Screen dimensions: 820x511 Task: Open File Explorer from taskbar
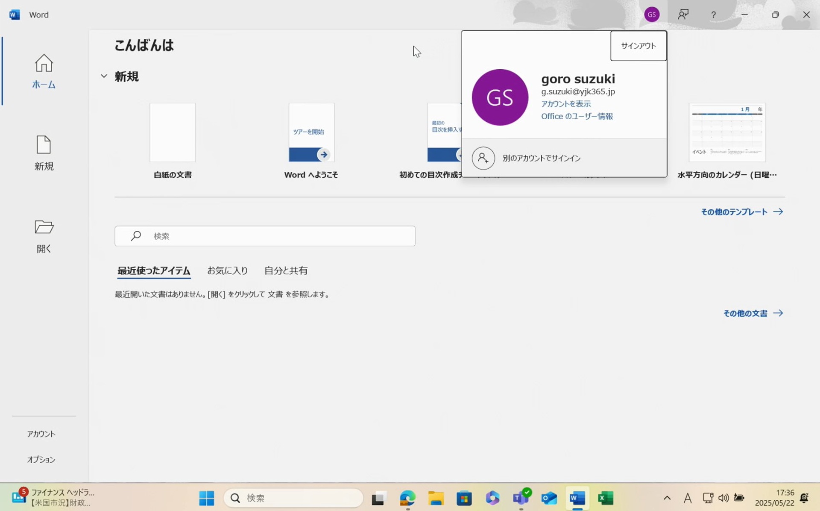[436, 498]
